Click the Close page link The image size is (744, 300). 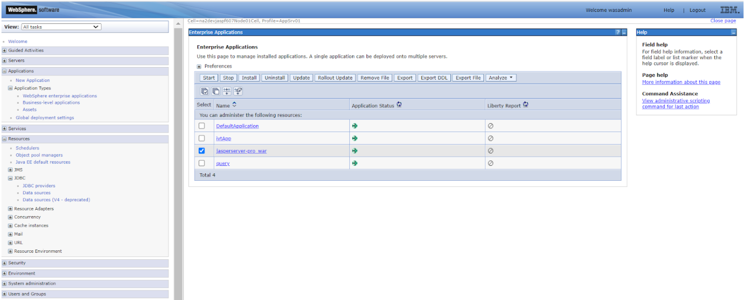coord(723,21)
